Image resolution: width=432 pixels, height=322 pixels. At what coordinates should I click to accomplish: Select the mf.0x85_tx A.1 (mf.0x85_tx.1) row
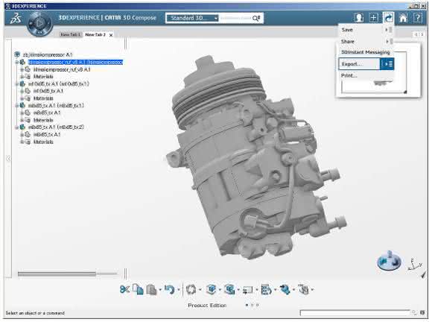click(x=59, y=83)
